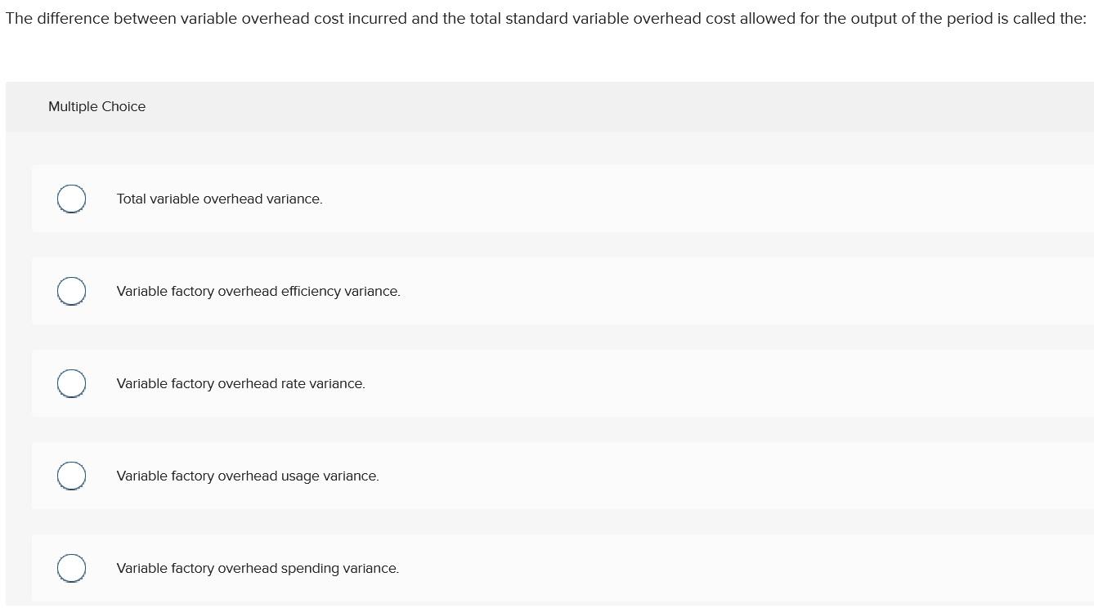Select the radio button for Variable factory overhead usage variance
This screenshot has width=1094, height=608.
coord(71,476)
